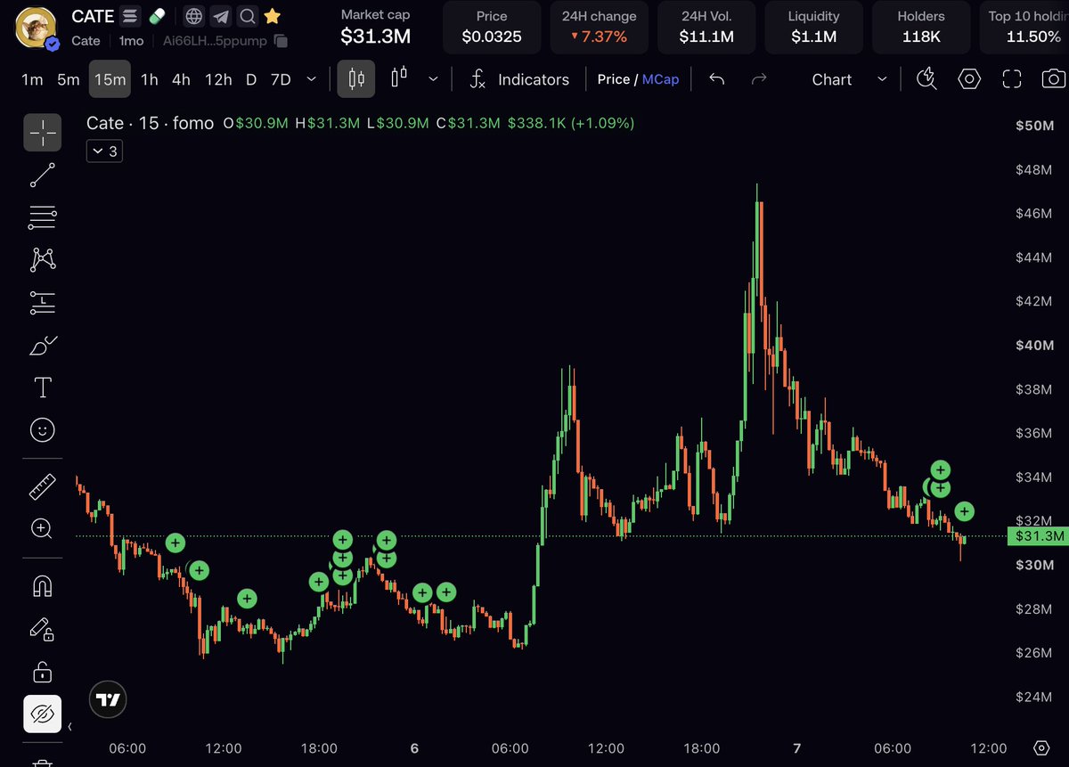Take a chart snapshot with camera icon
This screenshot has height=767, width=1069.
pyautogui.click(x=1054, y=79)
